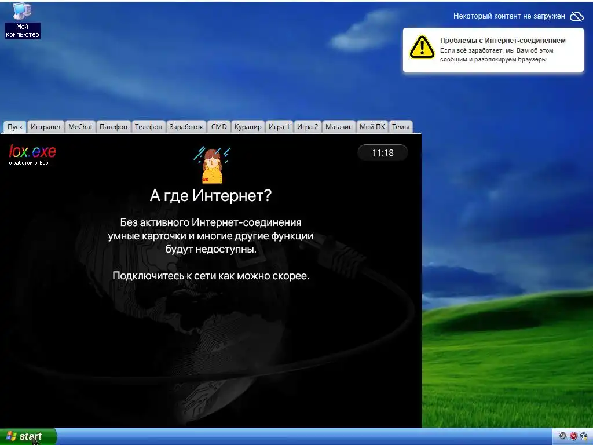Select the CMD tab

(219, 127)
